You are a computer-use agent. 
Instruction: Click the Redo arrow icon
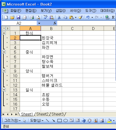tap(97, 17)
